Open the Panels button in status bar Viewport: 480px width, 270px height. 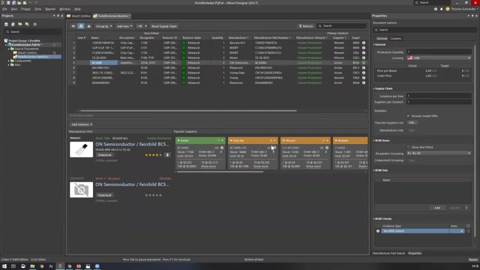pyautogui.click(x=473, y=260)
